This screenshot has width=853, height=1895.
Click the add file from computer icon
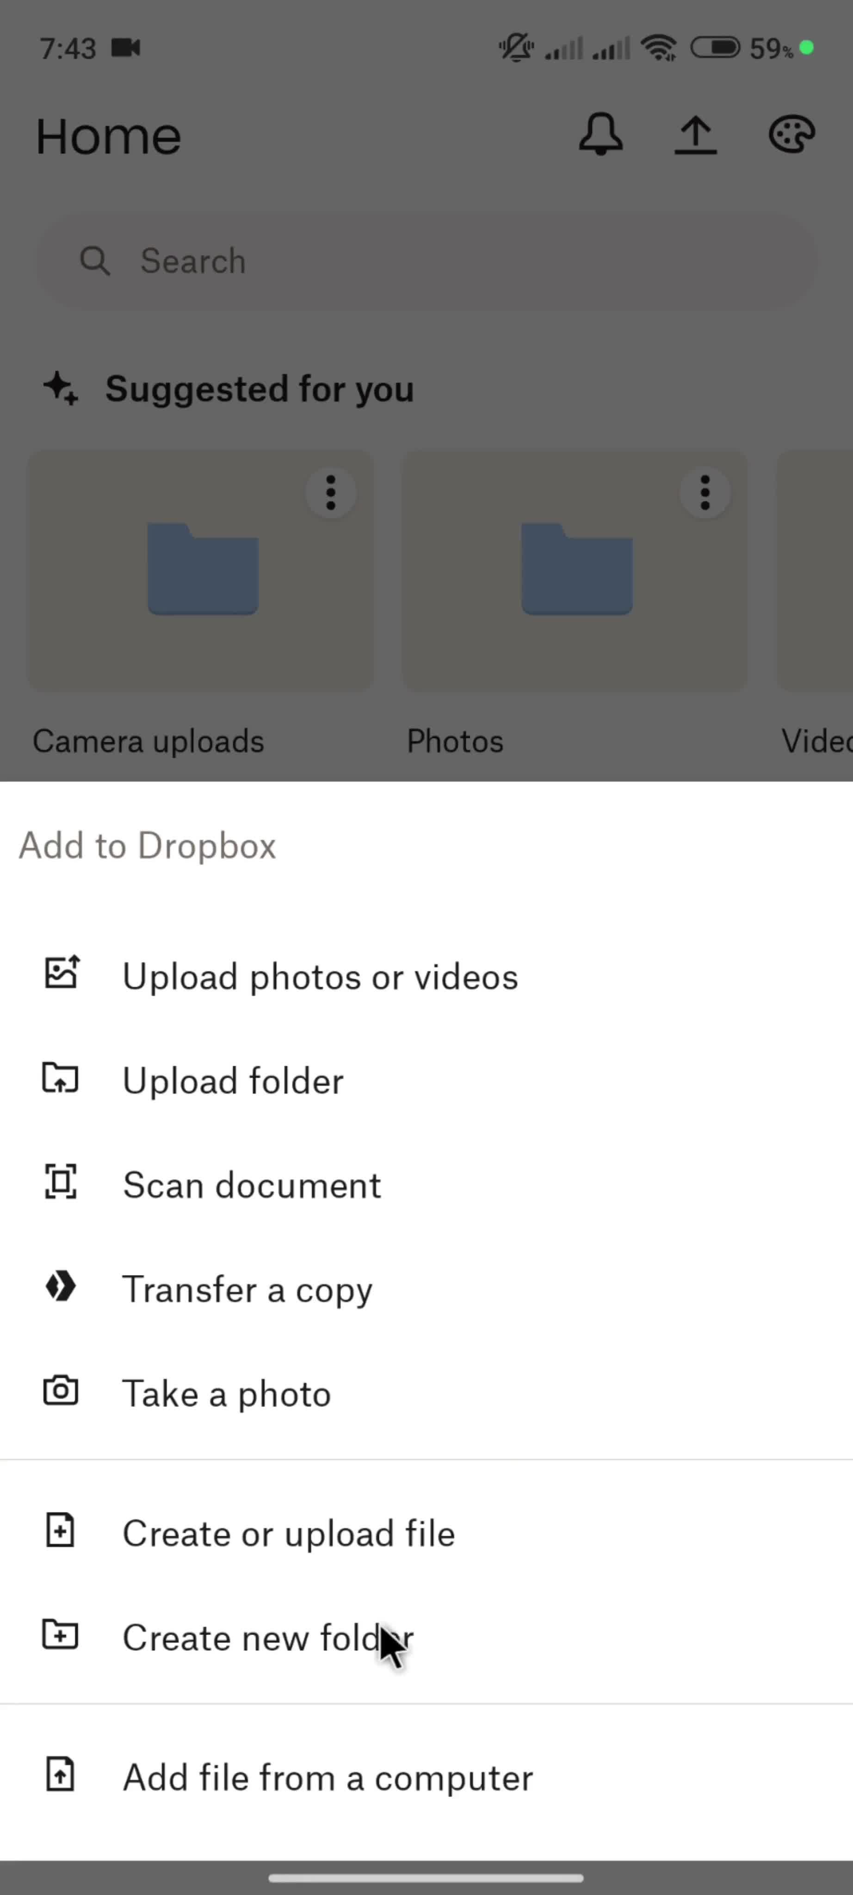(60, 1774)
